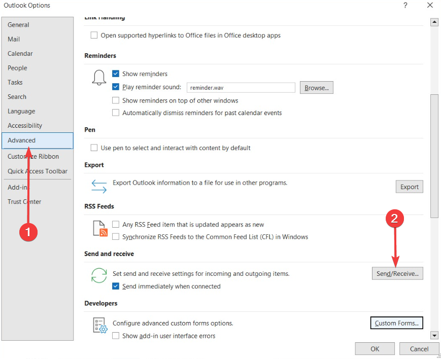441x359 pixels.
Task: Uncheck Send immediately when connected
Action: (116, 286)
